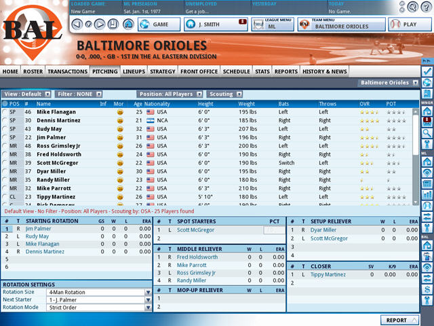Open the help question mark icon

[427, 7]
